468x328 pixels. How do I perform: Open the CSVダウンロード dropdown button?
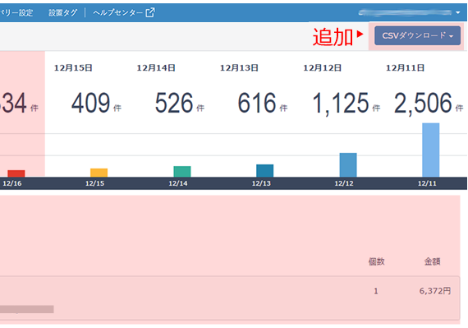point(417,35)
